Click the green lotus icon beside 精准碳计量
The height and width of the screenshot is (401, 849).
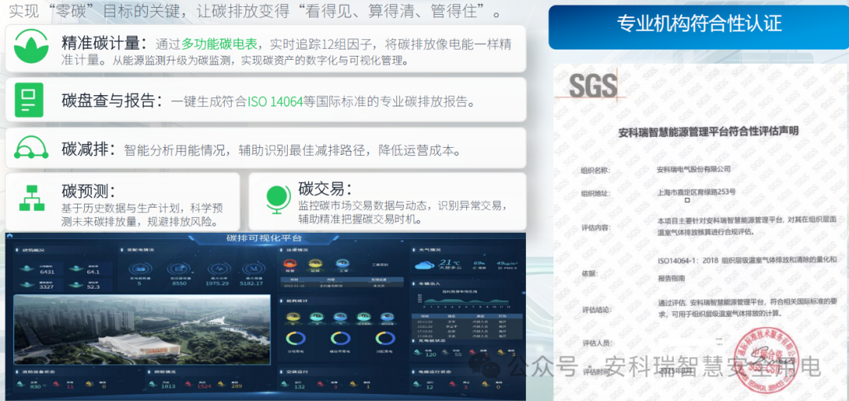coord(31,48)
